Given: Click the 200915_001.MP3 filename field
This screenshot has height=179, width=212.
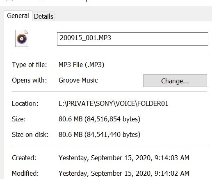Looking at the screenshot, I should coord(132,39).
